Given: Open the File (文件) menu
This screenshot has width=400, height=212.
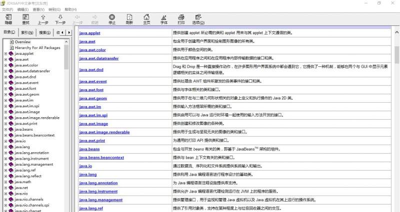Looking at the screenshot, I should [7, 9].
